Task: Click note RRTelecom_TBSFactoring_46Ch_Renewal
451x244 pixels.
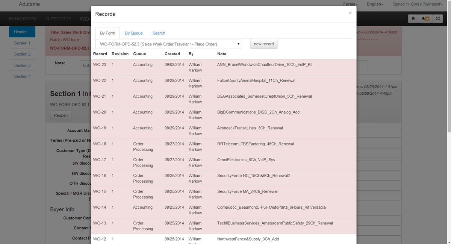Action: [256, 144]
